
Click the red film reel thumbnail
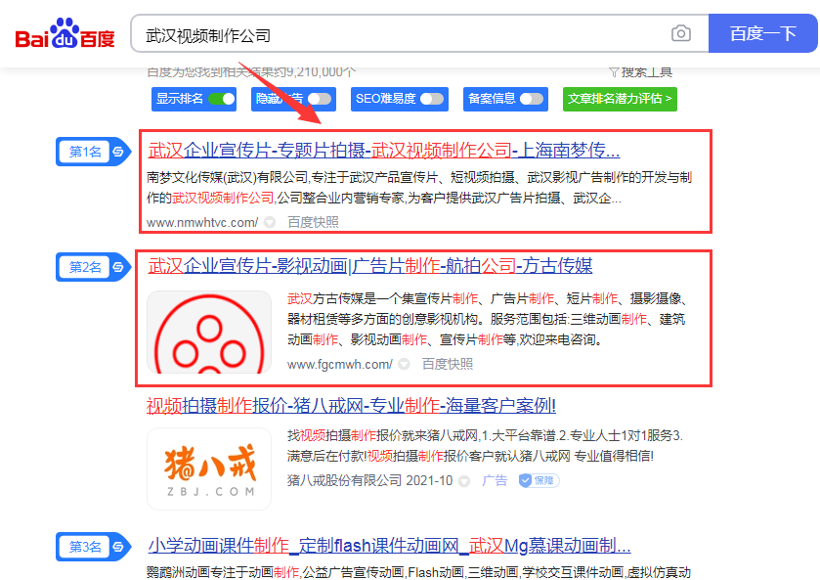[209, 332]
